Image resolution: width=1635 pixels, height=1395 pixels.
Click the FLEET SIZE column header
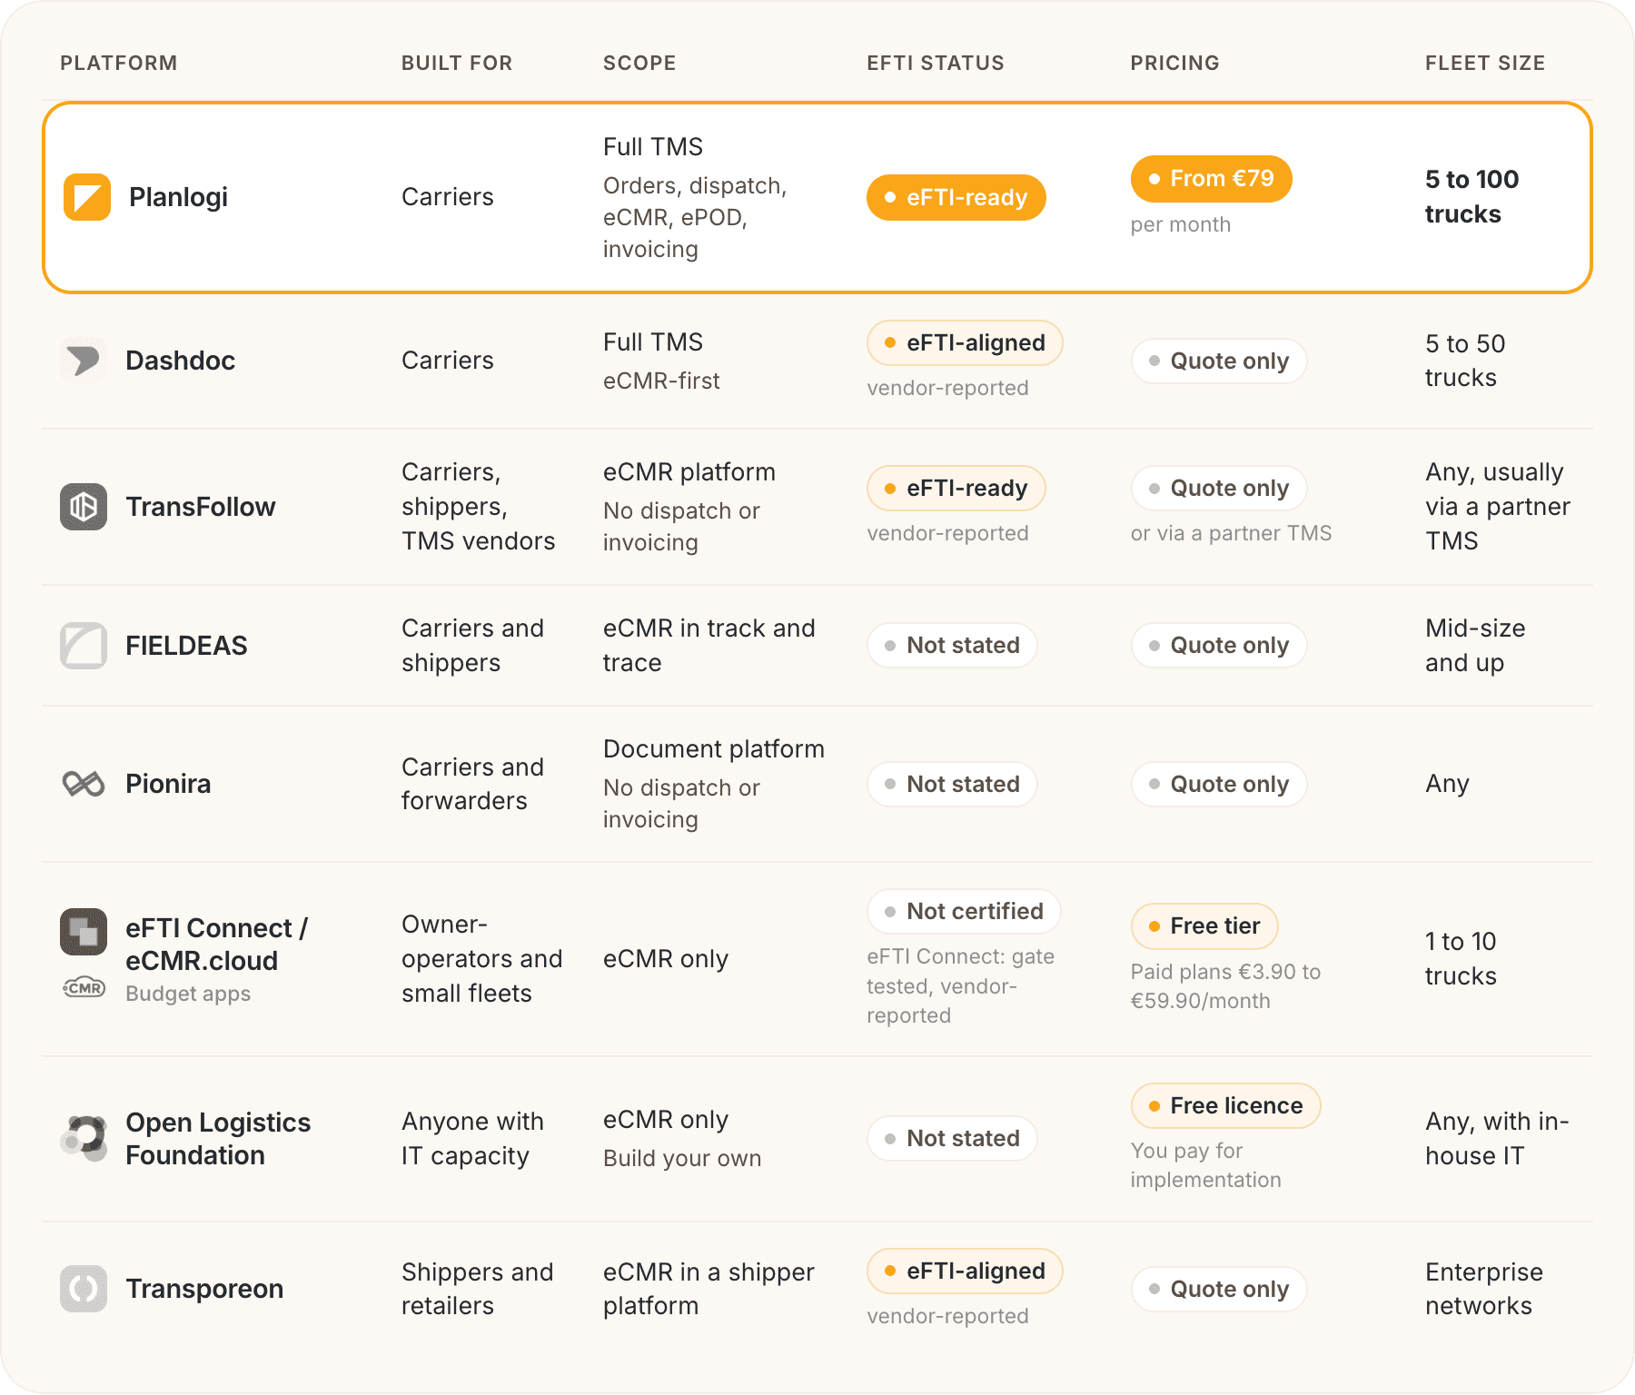point(1485,63)
